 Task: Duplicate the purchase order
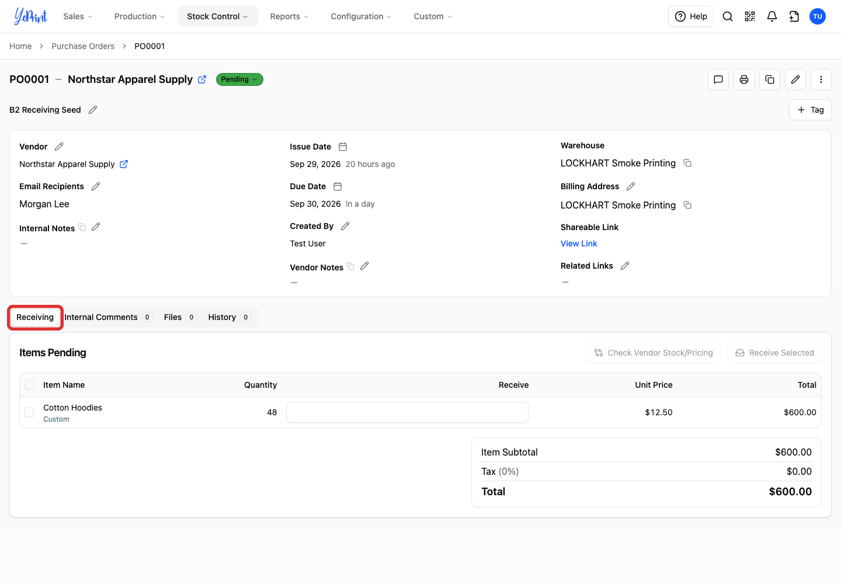pos(770,79)
